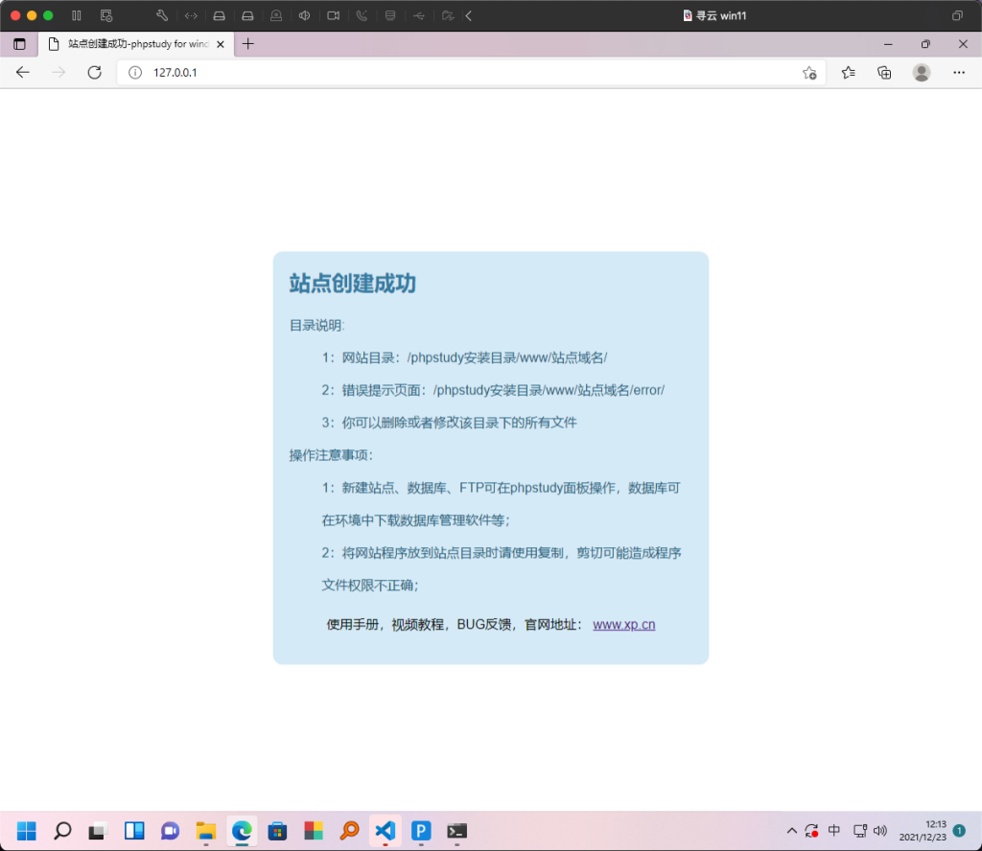Open the Start menu
This screenshot has height=851, width=982.
[x=25, y=830]
